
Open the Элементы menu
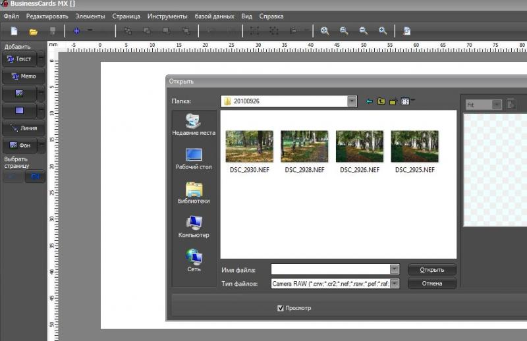[x=90, y=16]
